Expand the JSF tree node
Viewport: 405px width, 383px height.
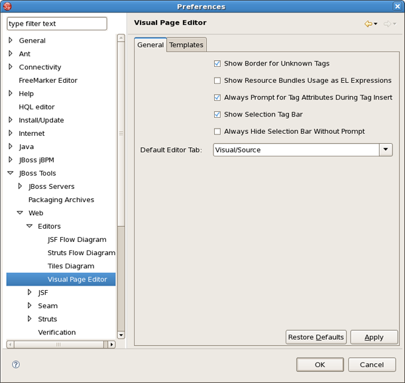pyautogui.click(x=29, y=292)
